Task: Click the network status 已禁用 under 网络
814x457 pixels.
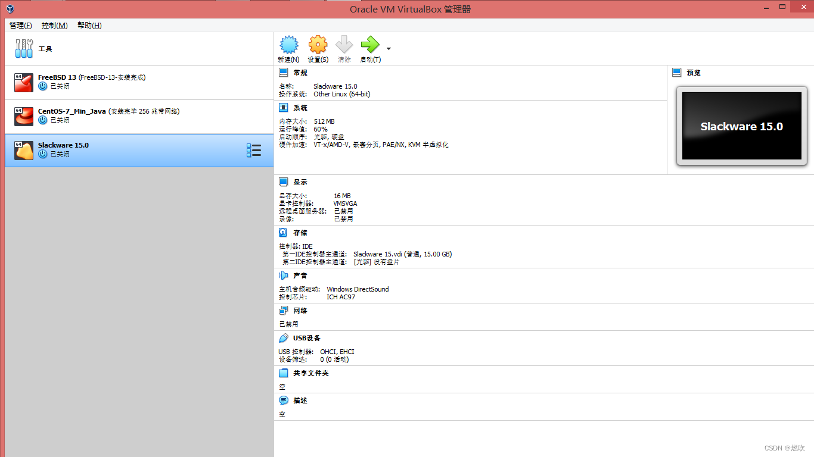Action: tap(288, 324)
